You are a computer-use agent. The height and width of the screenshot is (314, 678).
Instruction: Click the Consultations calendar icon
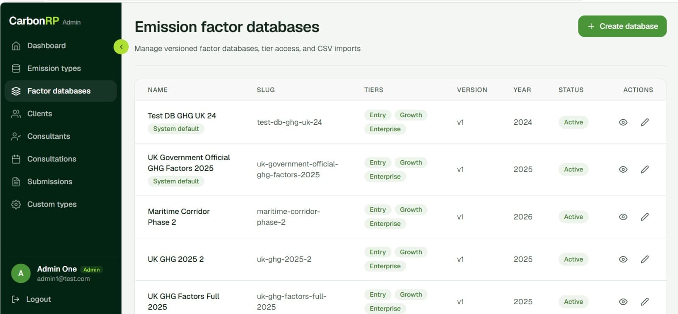16,159
